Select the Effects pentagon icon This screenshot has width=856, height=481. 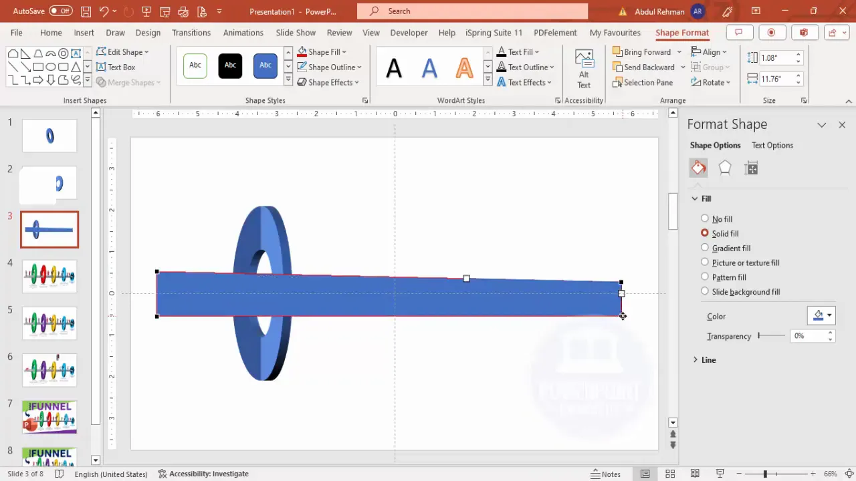[725, 168]
